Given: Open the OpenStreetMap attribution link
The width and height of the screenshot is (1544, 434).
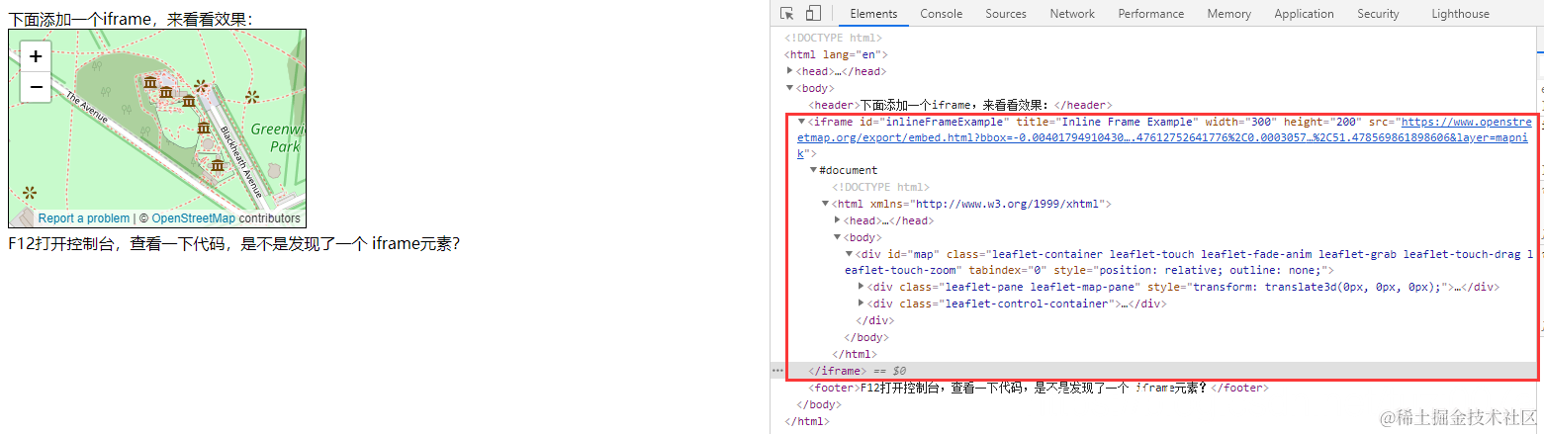Looking at the screenshot, I should click(x=194, y=218).
